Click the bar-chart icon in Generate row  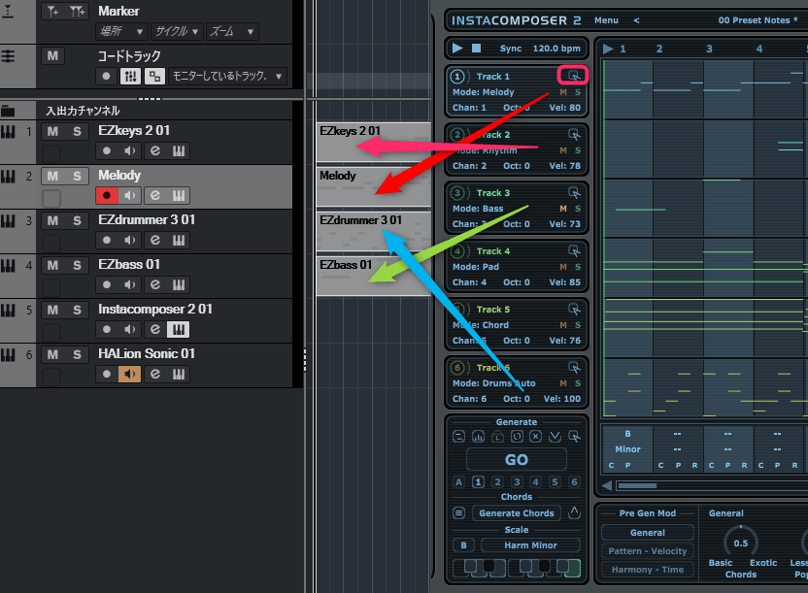(478, 437)
